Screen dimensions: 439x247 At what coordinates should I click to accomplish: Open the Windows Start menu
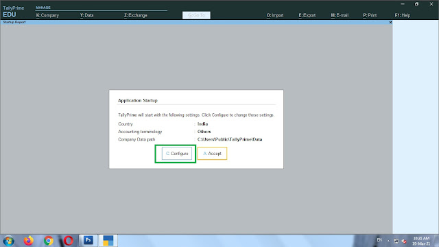9,241
